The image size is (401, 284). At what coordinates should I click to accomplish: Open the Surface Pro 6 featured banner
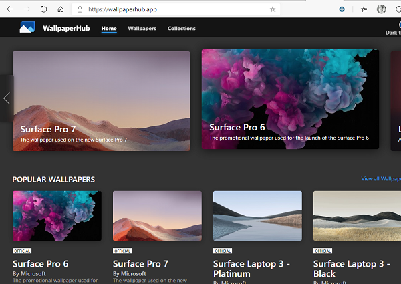[x=290, y=99]
